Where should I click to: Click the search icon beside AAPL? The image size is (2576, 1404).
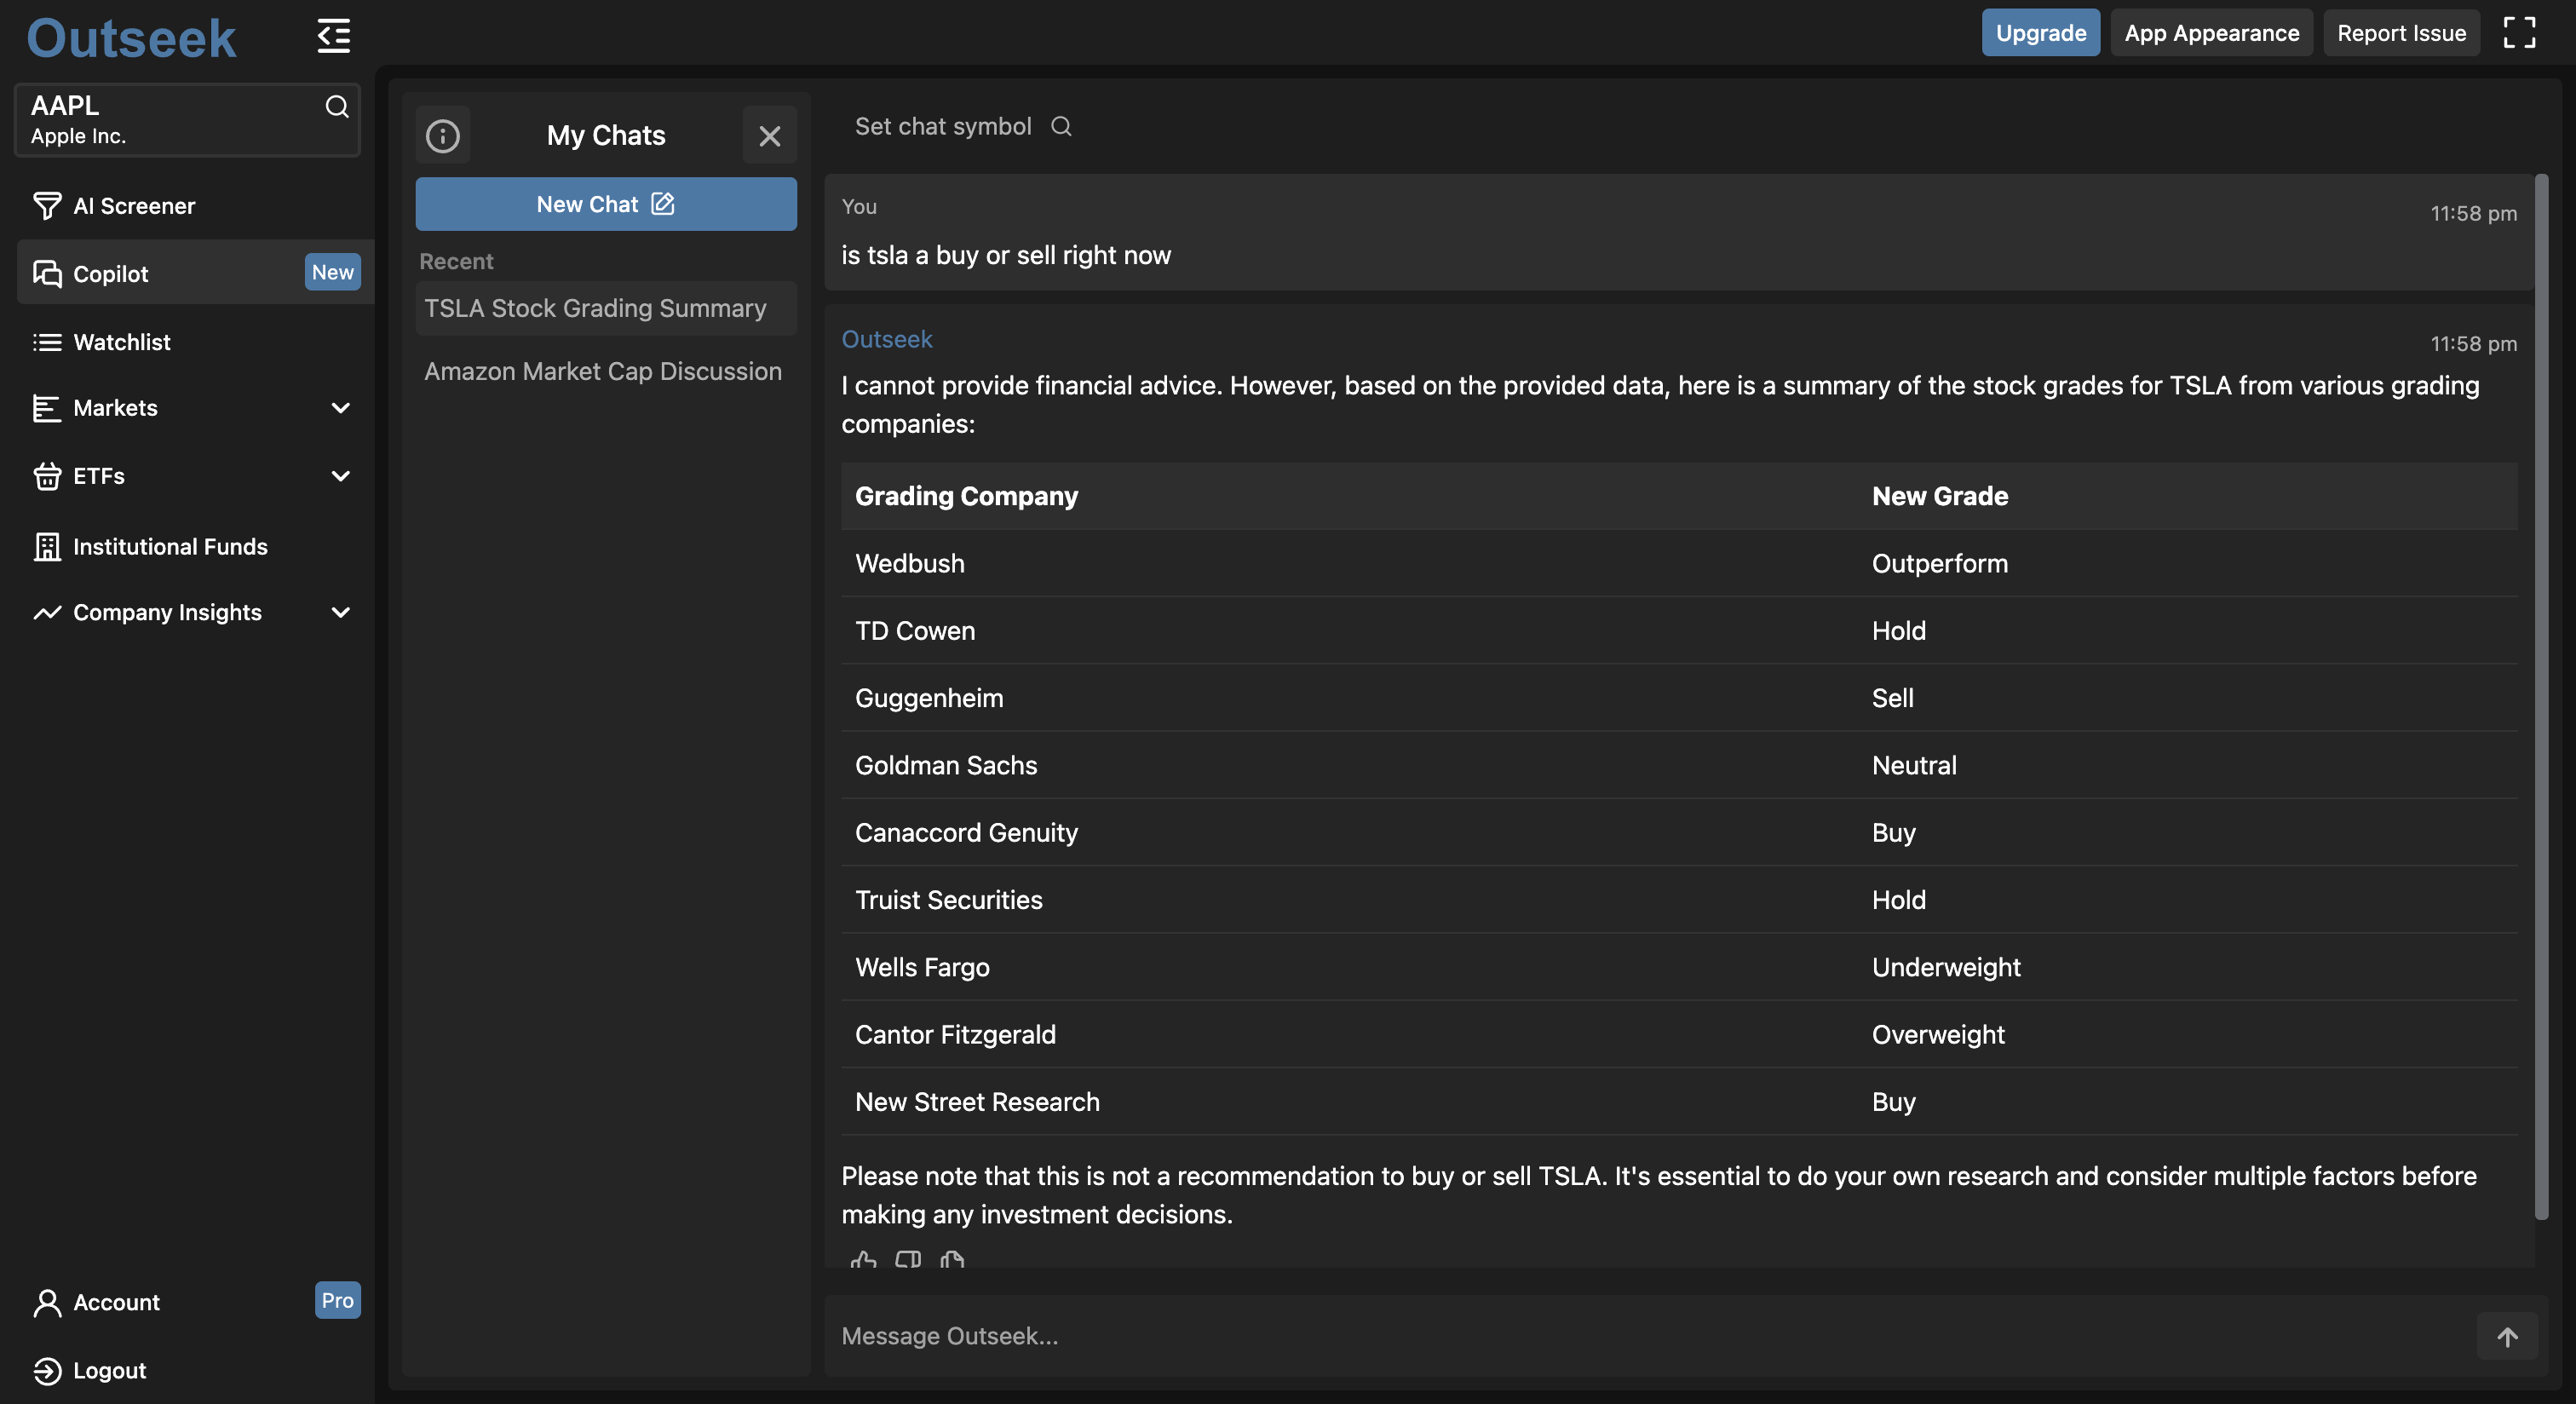coord(337,107)
